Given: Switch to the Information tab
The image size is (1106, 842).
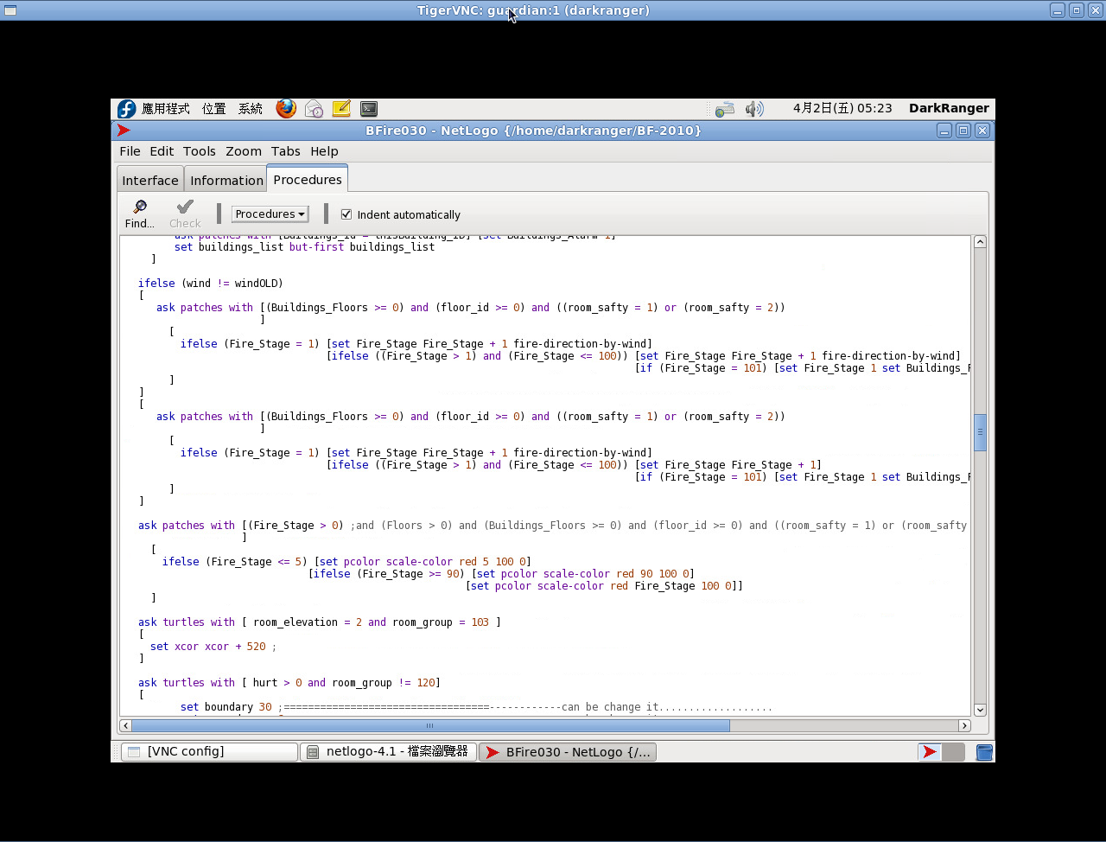Looking at the screenshot, I should (x=226, y=180).
